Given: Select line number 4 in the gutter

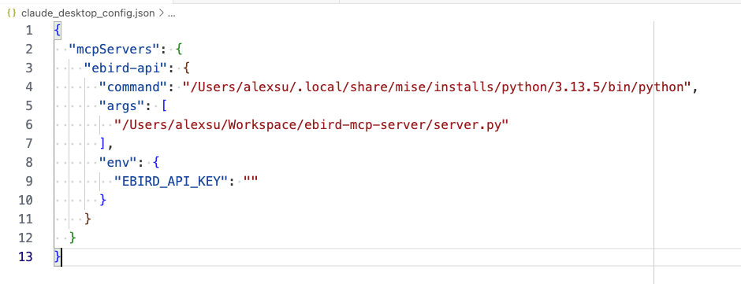Looking at the screenshot, I should pos(29,87).
